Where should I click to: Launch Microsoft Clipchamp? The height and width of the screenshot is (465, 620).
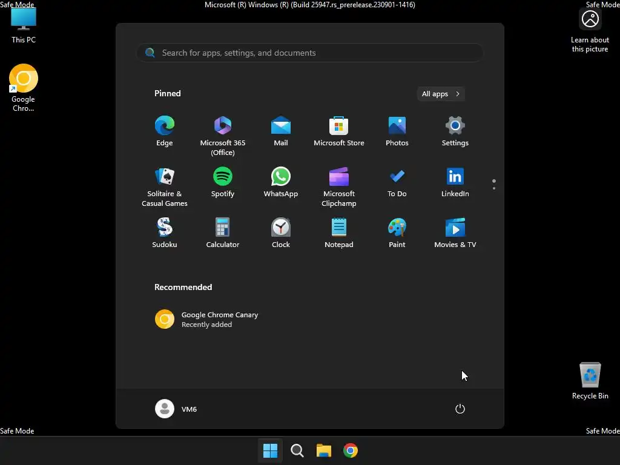coord(339,187)
